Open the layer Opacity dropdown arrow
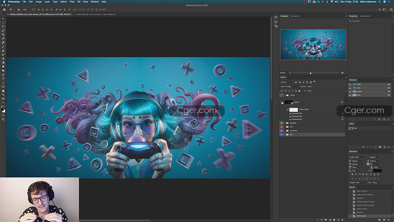 tap(313, 87)
